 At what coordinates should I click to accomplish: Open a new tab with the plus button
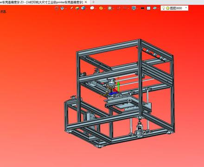pyautogui.click(x=93, y=2)
